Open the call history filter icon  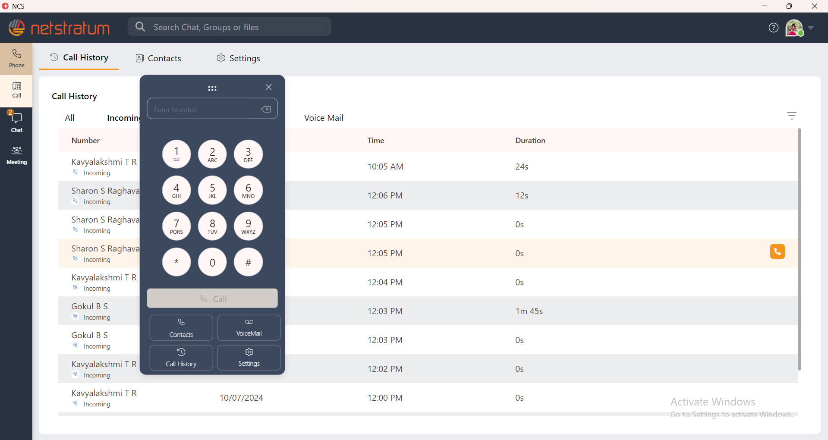(x=792, y=116)
